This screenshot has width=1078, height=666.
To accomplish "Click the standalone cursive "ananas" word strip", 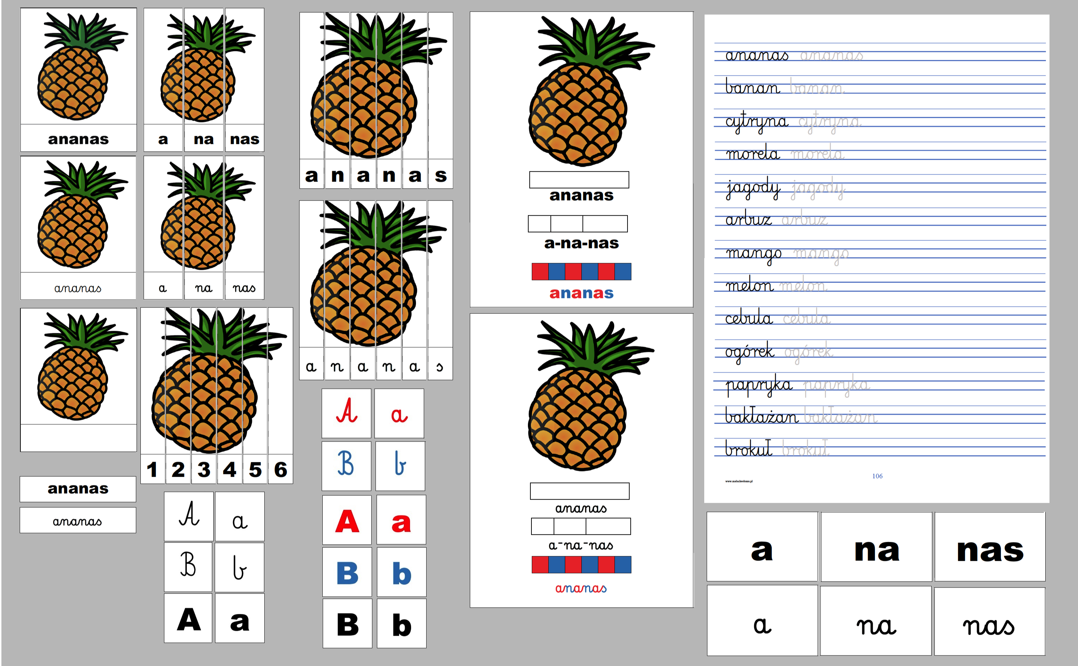I will click(78, 521).
